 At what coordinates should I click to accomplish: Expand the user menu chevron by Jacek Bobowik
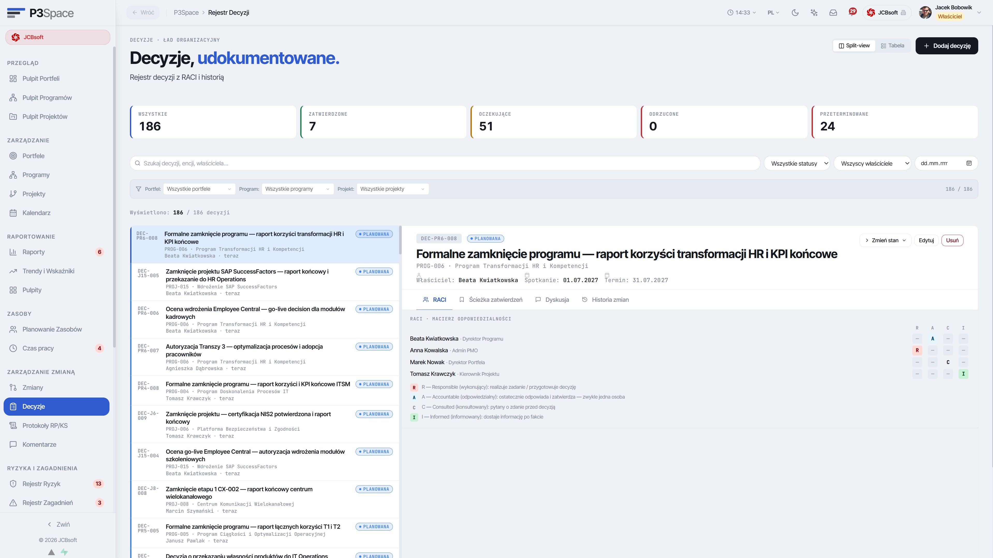pyautogui.click(x=979, y=13)
